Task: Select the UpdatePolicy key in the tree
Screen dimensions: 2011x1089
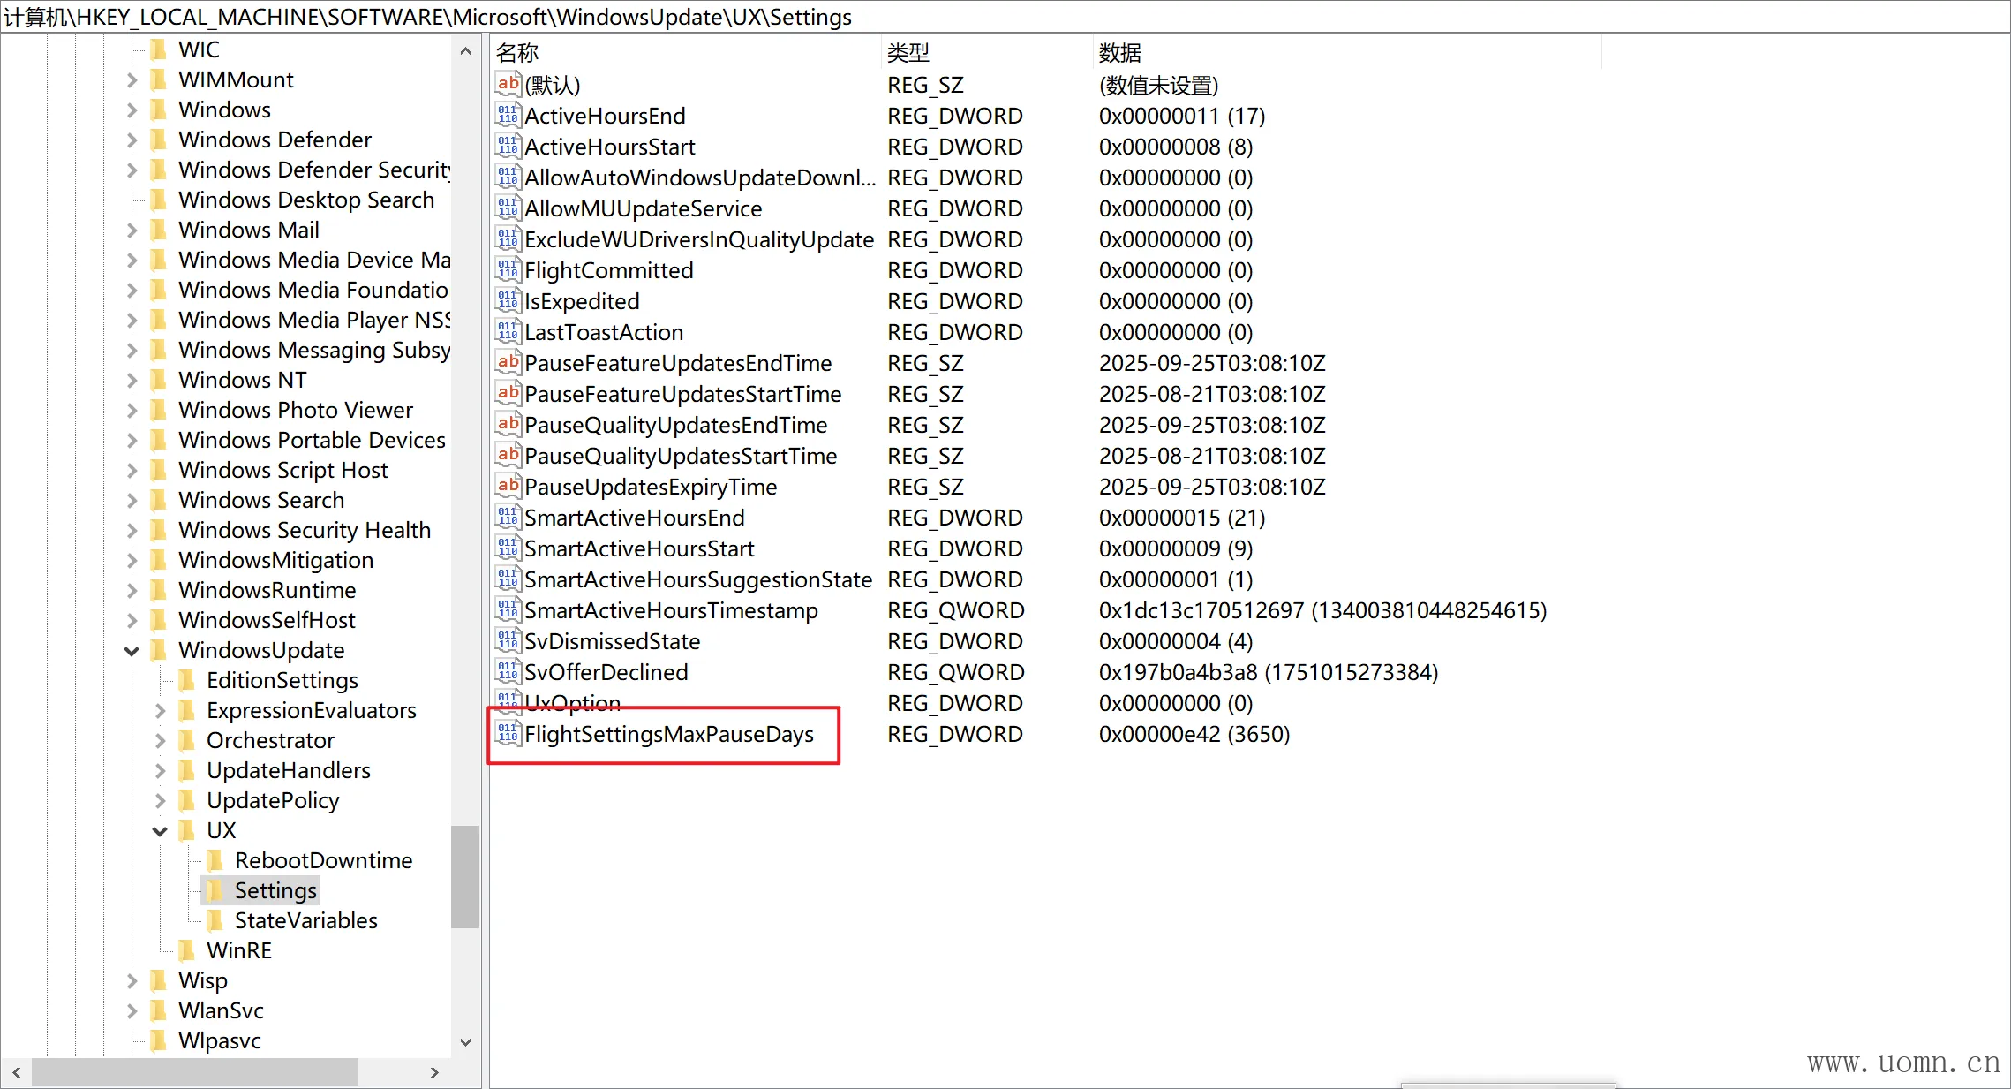Action: 272,800
